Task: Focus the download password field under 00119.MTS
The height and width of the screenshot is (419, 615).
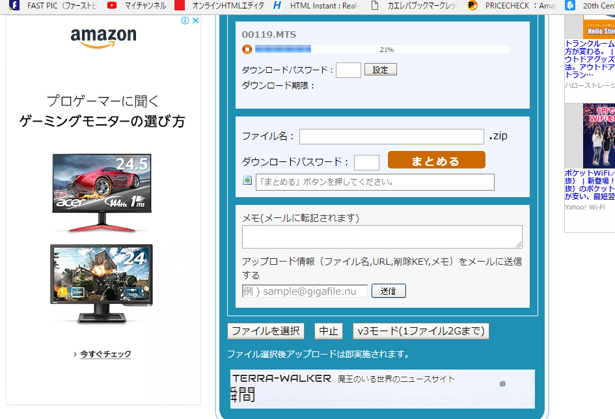Action: 348,70
